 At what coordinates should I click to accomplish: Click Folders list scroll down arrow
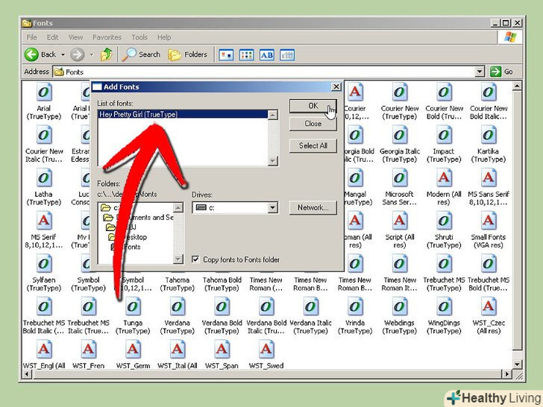click(178, 259)
